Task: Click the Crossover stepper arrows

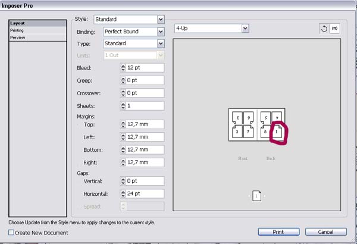Action: (x=123, y=93)
